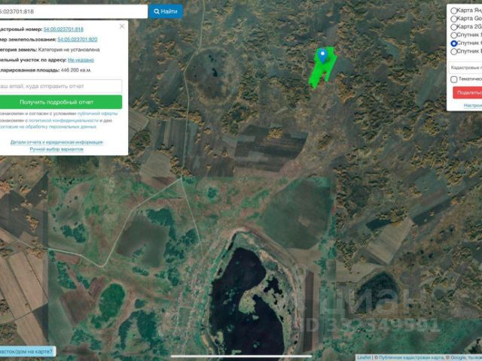The image size is (482, 361).
Task: Click the Ручной выбор вариантов link
Action: click(56, 149)
